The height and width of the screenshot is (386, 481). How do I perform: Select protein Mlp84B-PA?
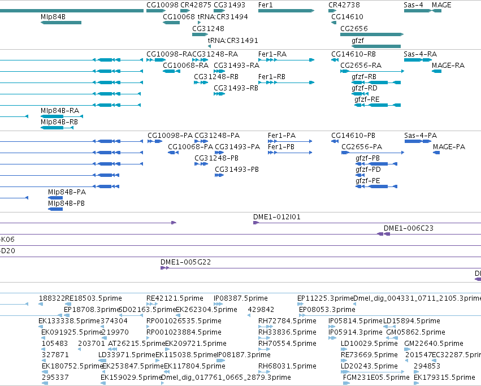click(67, 192)
